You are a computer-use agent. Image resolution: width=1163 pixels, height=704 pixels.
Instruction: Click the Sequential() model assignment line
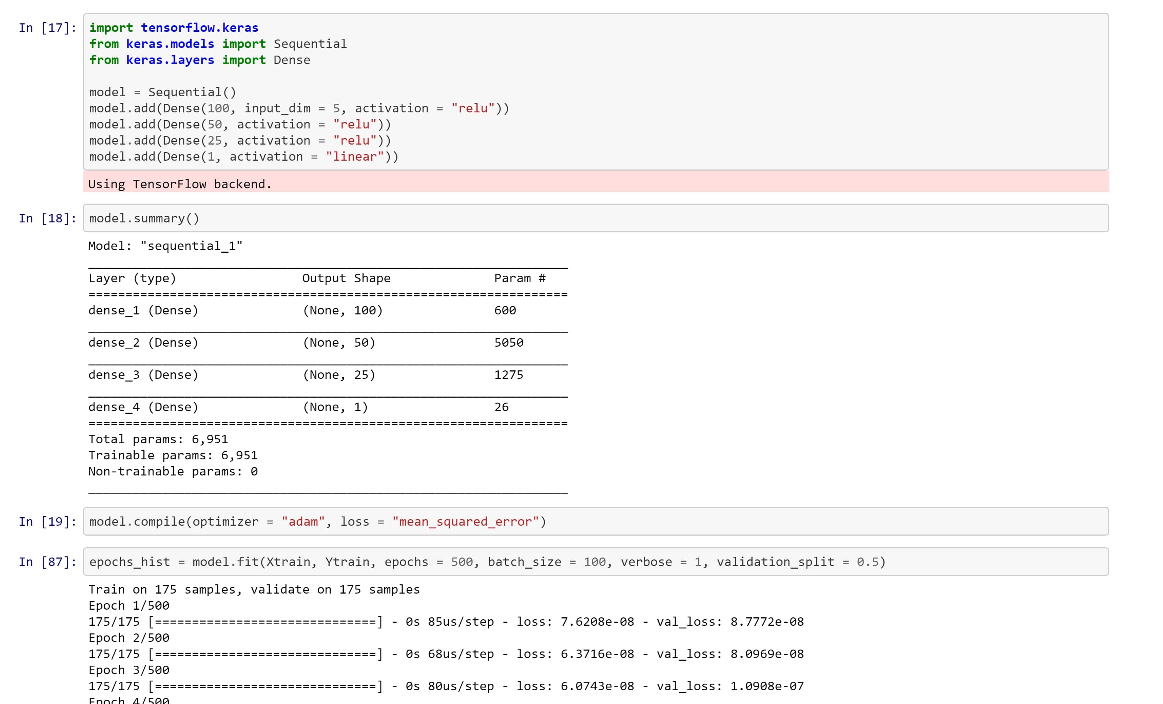pos(162,92)
